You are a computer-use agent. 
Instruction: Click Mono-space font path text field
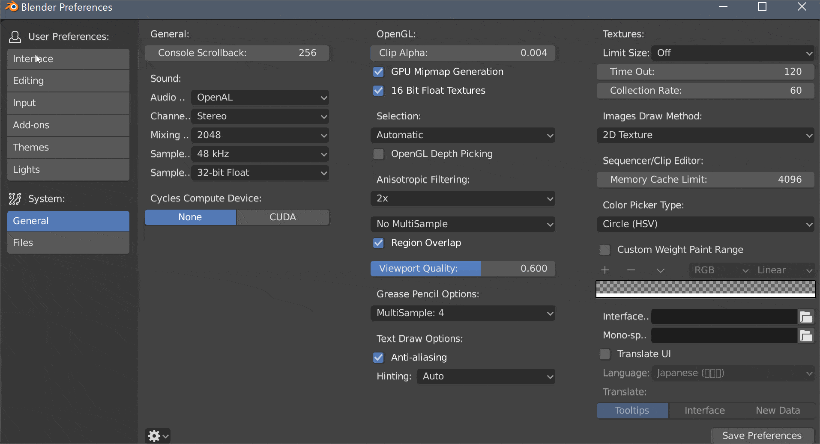coord(724,335)
